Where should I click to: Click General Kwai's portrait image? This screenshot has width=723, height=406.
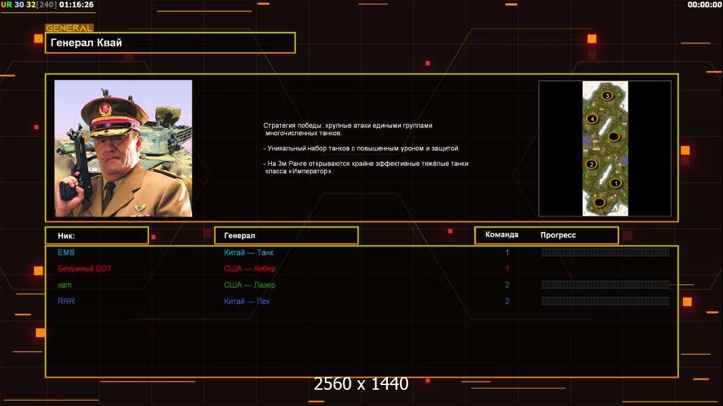pos(123,148)
